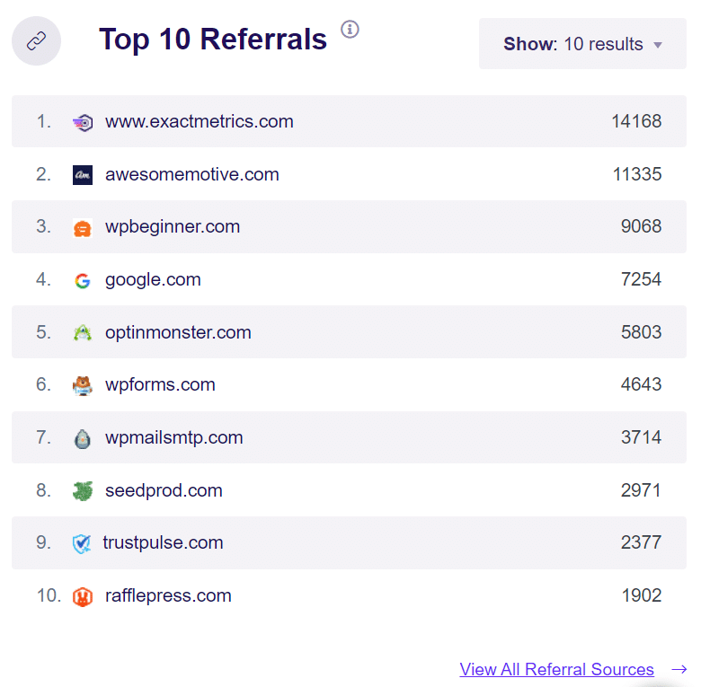Click the dropdown arrow in Show selector
Viewport: 701px width, 687px height.
pyautogui.click(x=658, y=45)
